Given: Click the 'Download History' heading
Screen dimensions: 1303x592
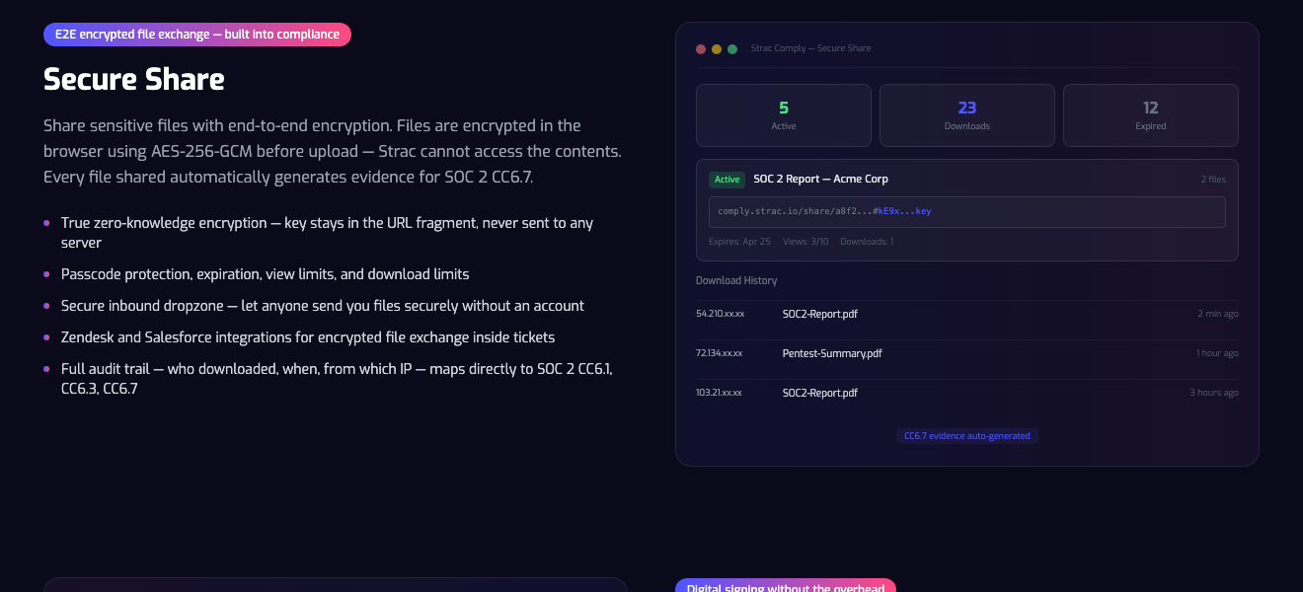Looking at the screenshot, I should pos(736,281).
